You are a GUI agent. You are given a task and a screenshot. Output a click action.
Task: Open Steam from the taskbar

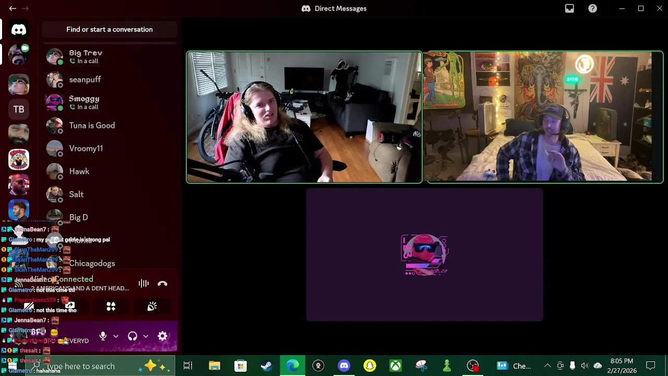[266, 366]
